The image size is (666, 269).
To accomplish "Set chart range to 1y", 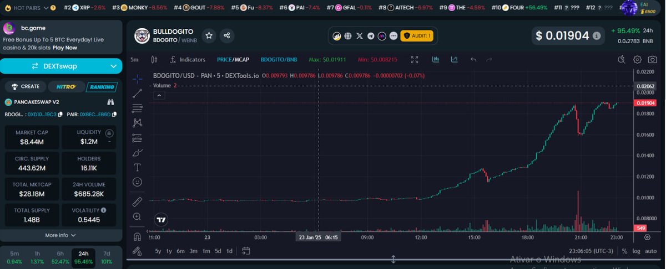I will coord(169,251).
